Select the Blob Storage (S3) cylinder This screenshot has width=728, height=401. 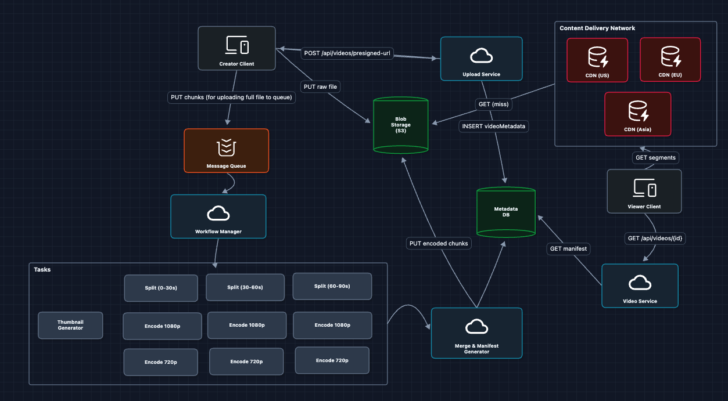point(400,125)
